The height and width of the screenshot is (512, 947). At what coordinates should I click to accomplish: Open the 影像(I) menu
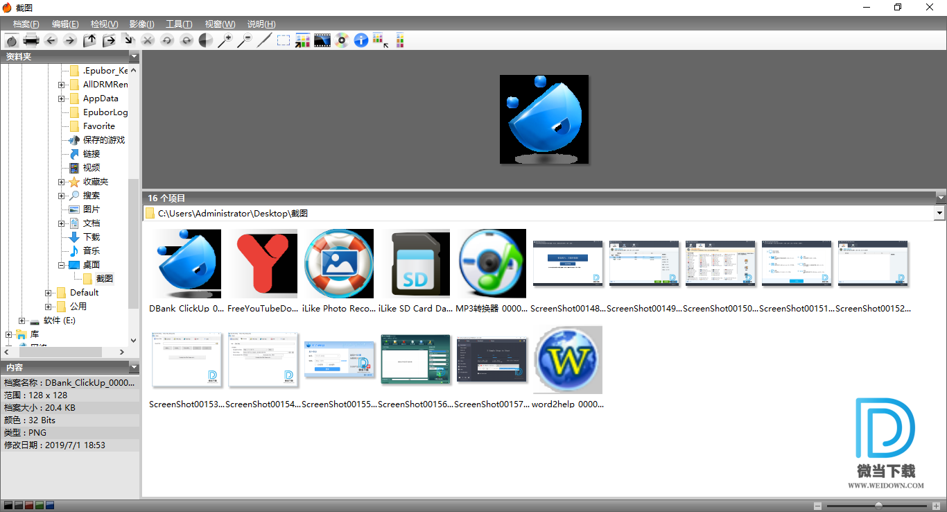coord(141,24)
